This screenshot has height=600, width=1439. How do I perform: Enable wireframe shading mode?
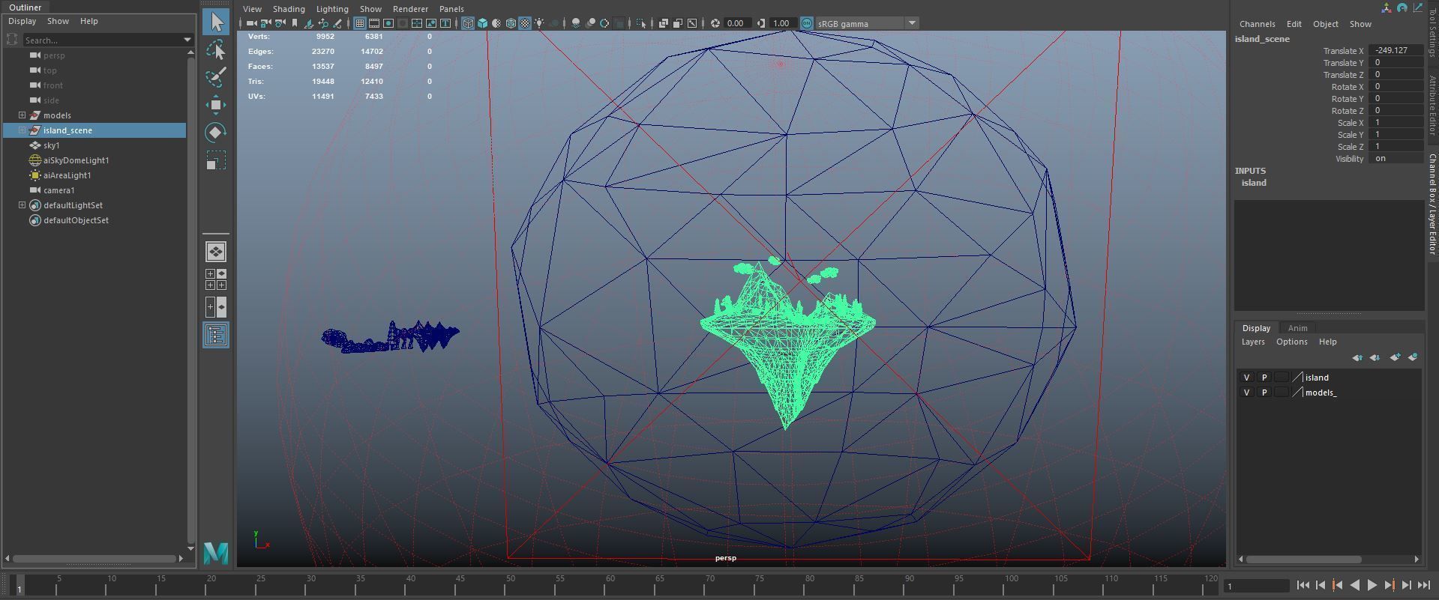pyautogui.click(x=468, y=23)
